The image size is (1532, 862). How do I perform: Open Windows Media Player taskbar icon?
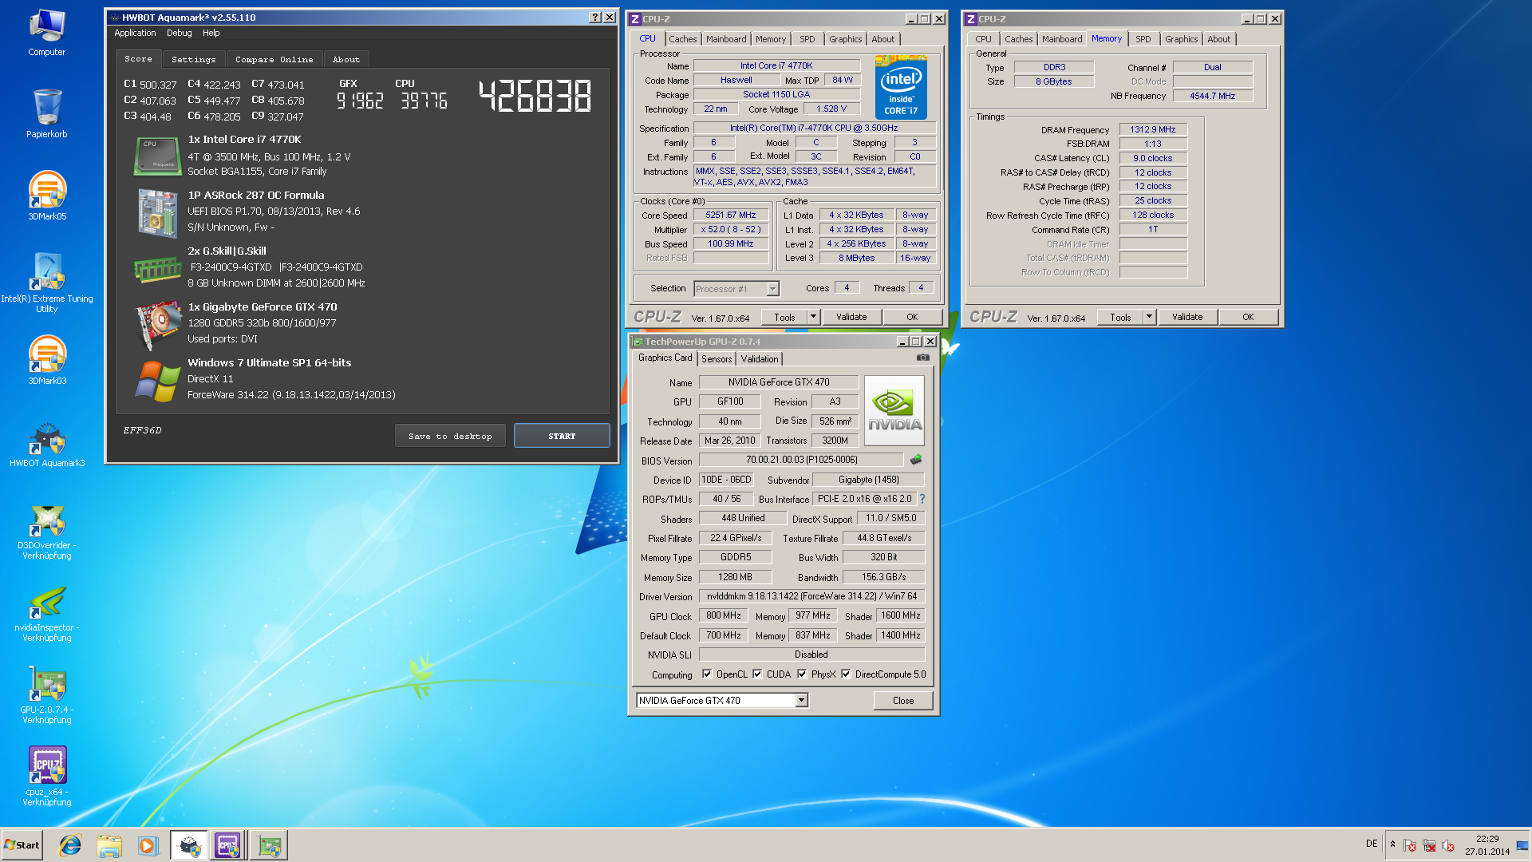tap(148, 845)
